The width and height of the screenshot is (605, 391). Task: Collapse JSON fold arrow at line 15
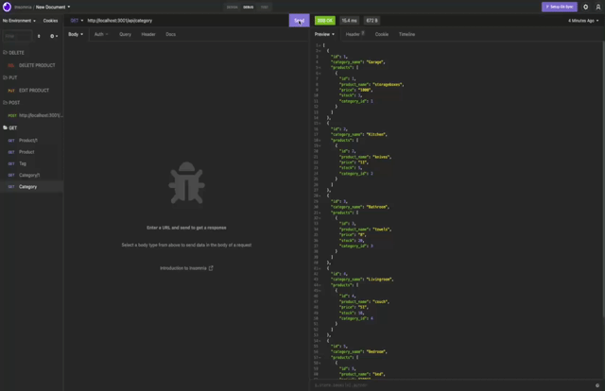(x=320, y=124)
